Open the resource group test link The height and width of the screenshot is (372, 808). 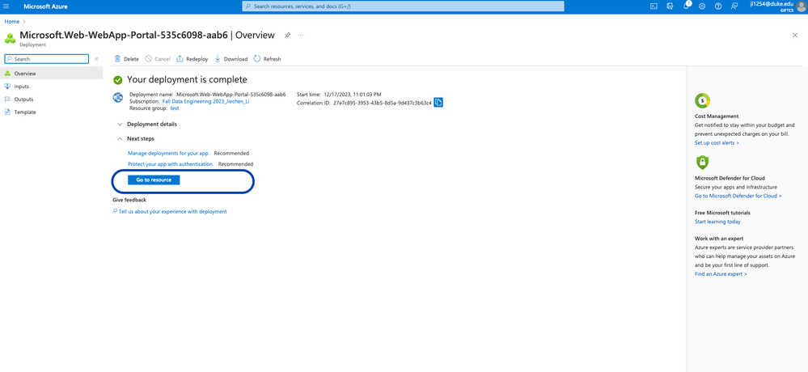(x=174, y=108)
